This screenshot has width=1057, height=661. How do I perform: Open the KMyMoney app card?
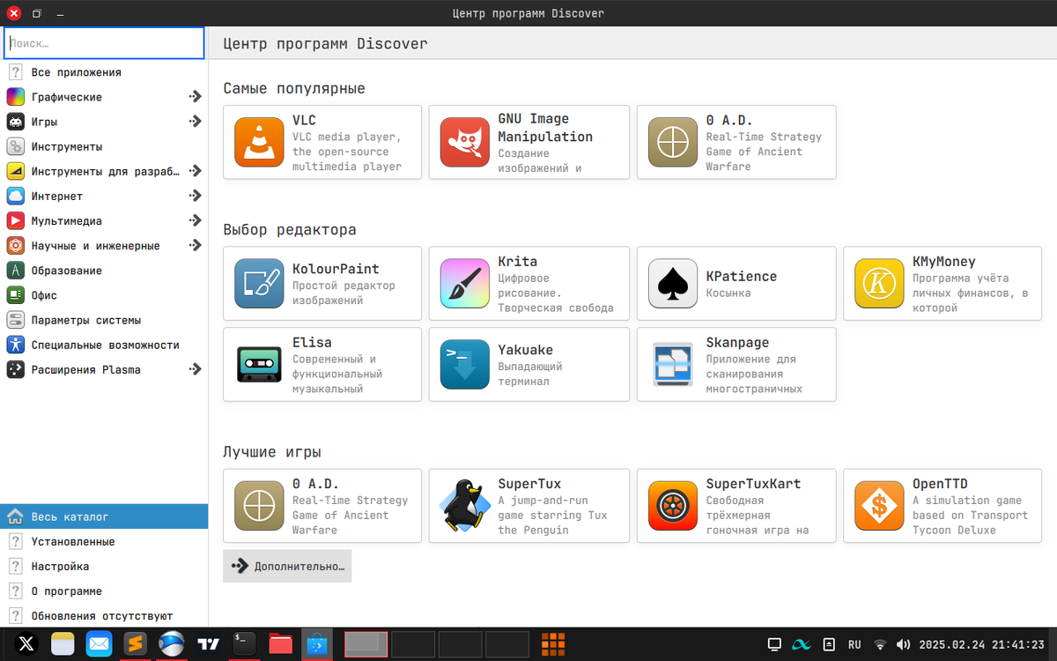coord(942,283)
